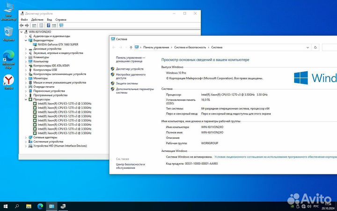
Task: Click the Device Manager taskbar icon
Action: [63, 206]
